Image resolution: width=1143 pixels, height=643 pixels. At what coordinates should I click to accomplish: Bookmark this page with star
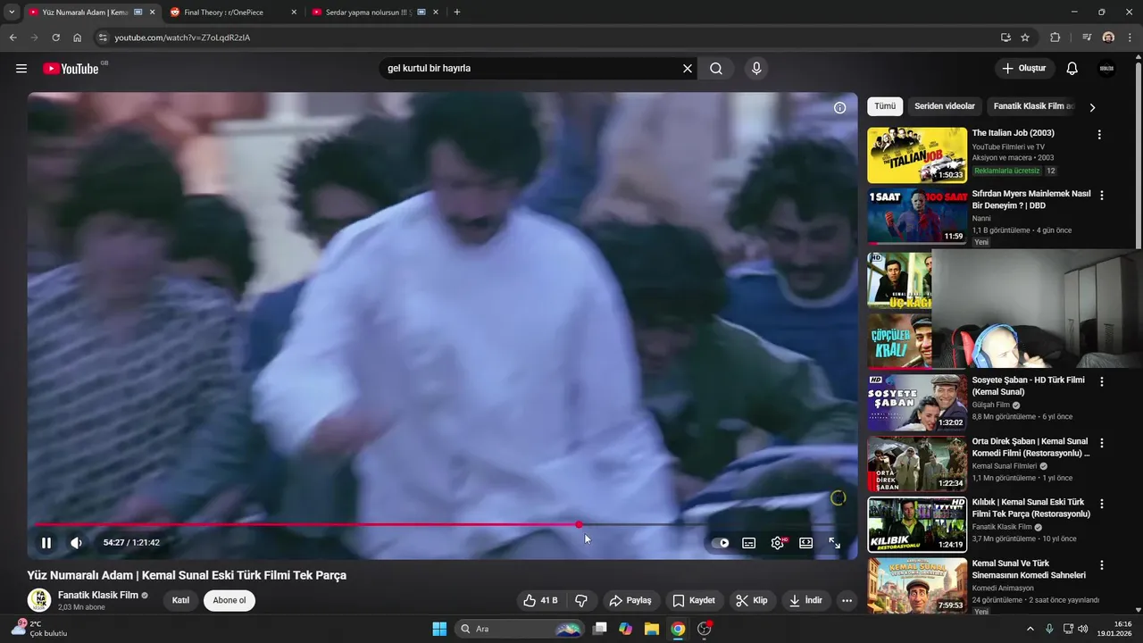(1025, 38)
